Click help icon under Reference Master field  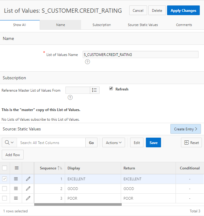coord(70,97)
